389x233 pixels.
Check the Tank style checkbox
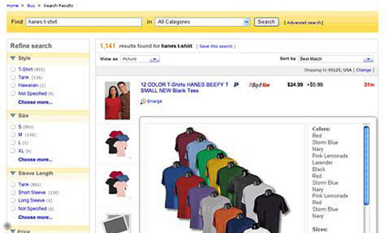[13, 77]
